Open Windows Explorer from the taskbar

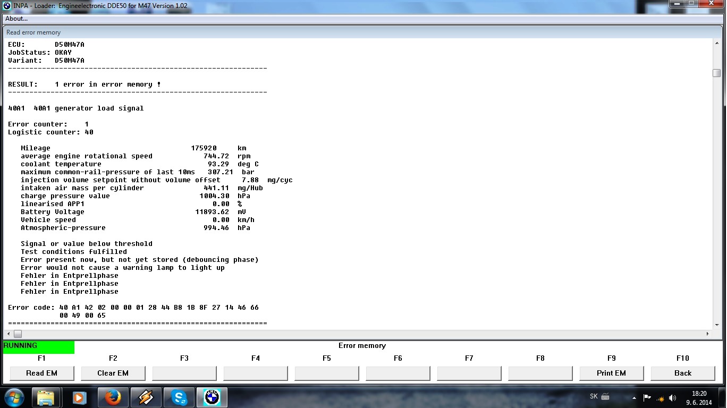tap(46, 397)
